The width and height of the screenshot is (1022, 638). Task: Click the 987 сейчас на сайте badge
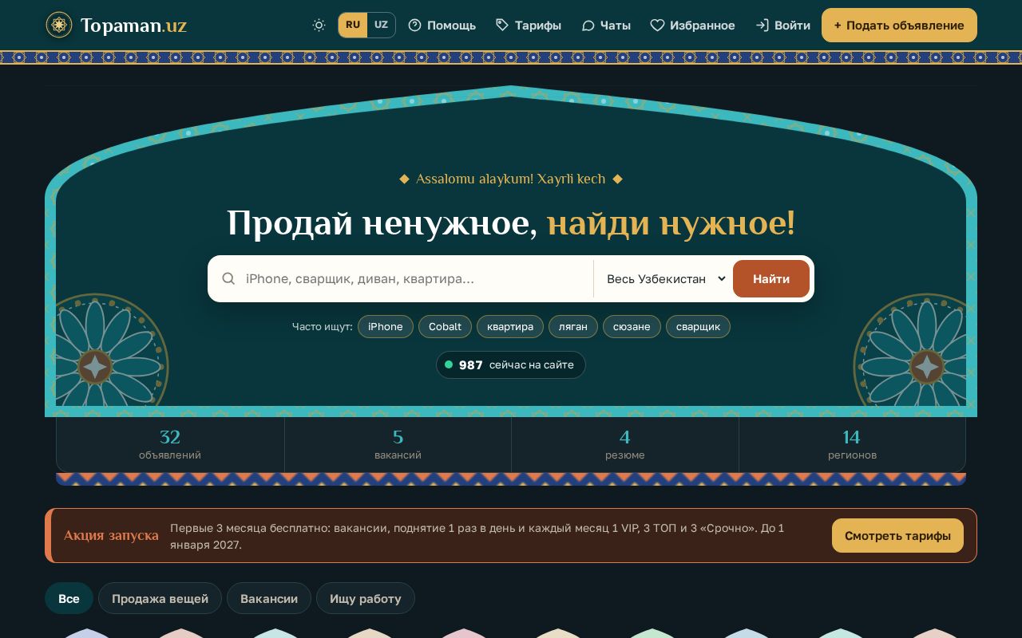click(x=511, y=364)
